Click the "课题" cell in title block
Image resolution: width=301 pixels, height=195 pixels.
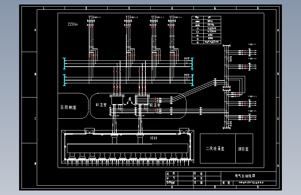point(226,183)
